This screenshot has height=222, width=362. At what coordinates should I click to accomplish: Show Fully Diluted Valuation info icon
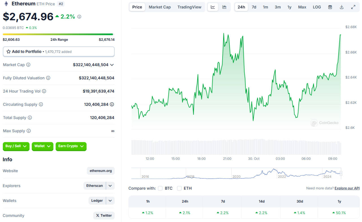[48, 78]
